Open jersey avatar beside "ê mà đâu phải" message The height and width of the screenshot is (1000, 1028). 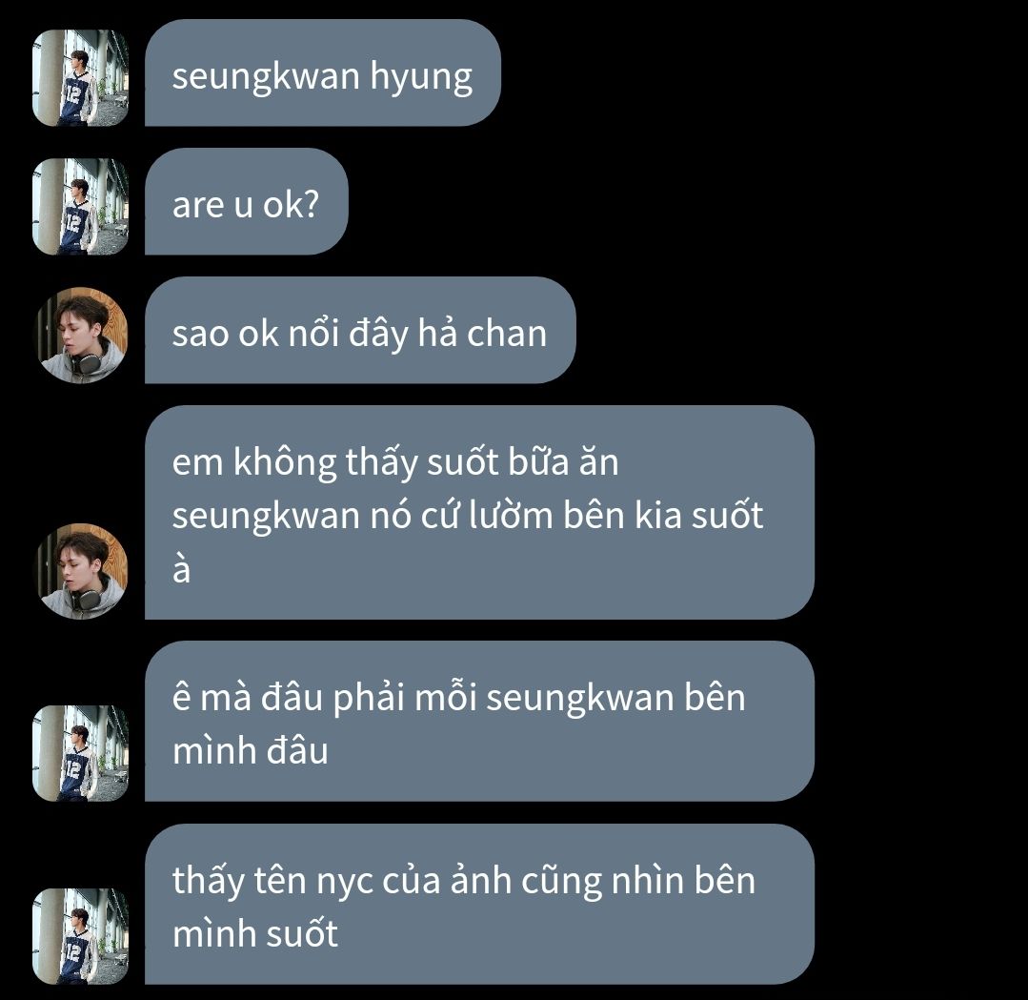coord(81,753)
